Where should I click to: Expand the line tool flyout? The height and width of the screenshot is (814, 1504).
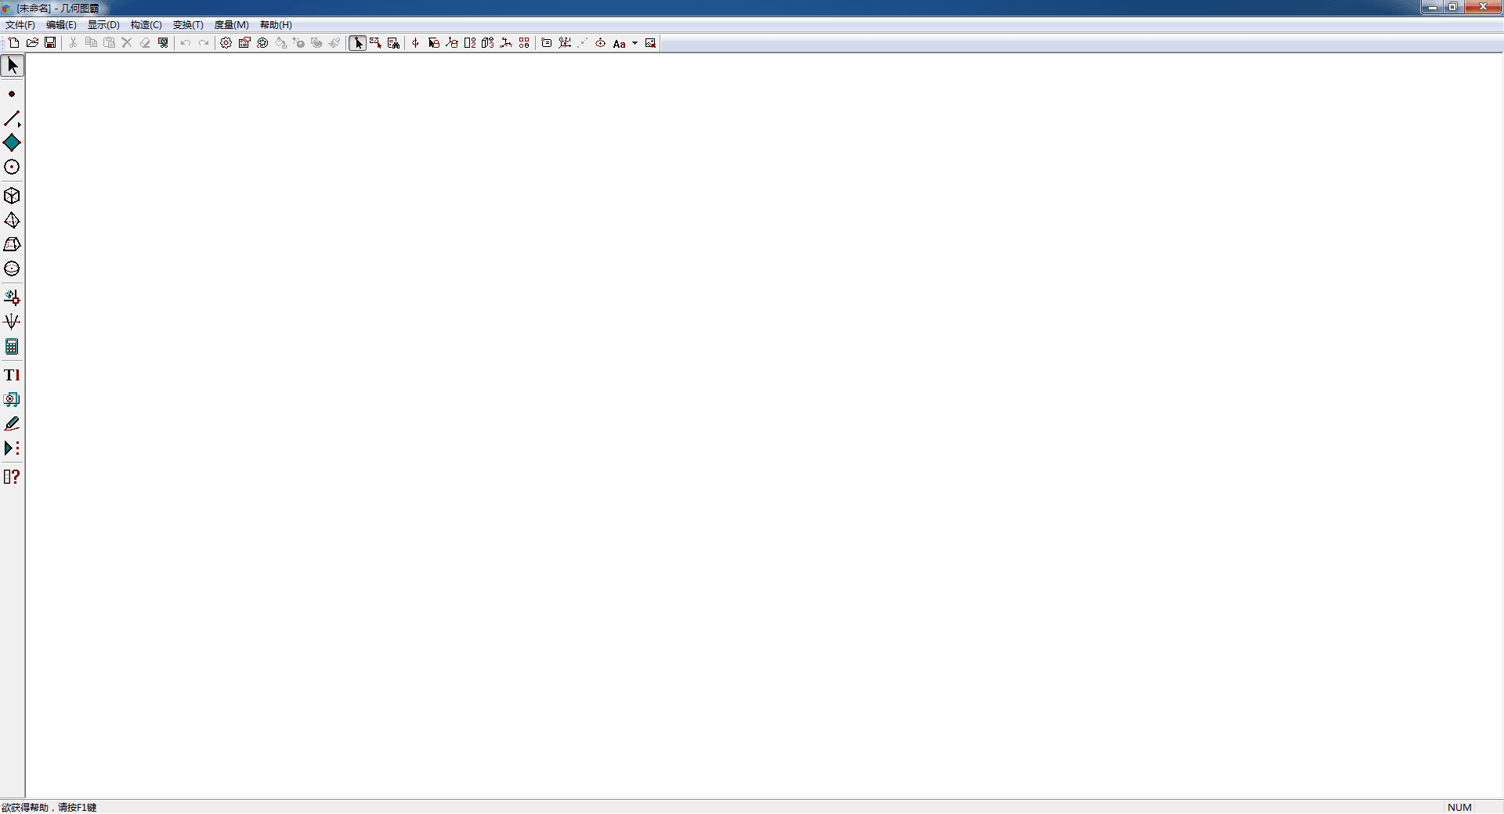[13, 119]
